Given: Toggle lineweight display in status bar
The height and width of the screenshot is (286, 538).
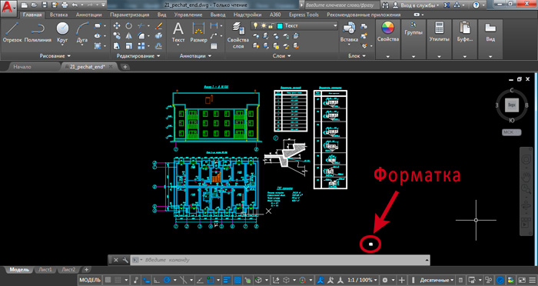Looking at the screenshot, I should click(x=227, y=280).
